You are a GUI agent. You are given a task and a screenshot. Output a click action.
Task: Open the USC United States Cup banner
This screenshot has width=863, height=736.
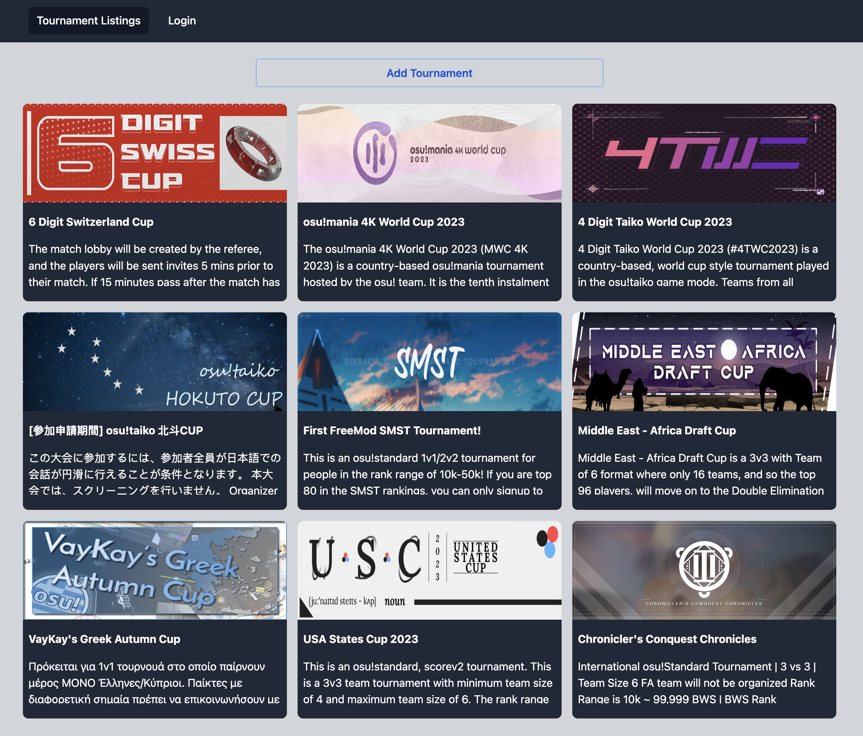[429, 570]
